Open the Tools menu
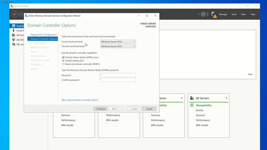This screenshot has height=150, width=267. (234, 15)
